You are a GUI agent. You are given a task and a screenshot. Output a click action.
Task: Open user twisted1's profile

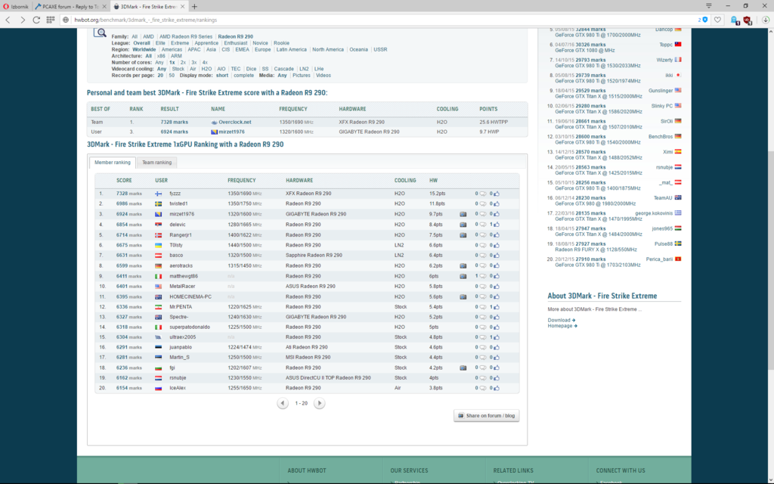coord(178,203)
